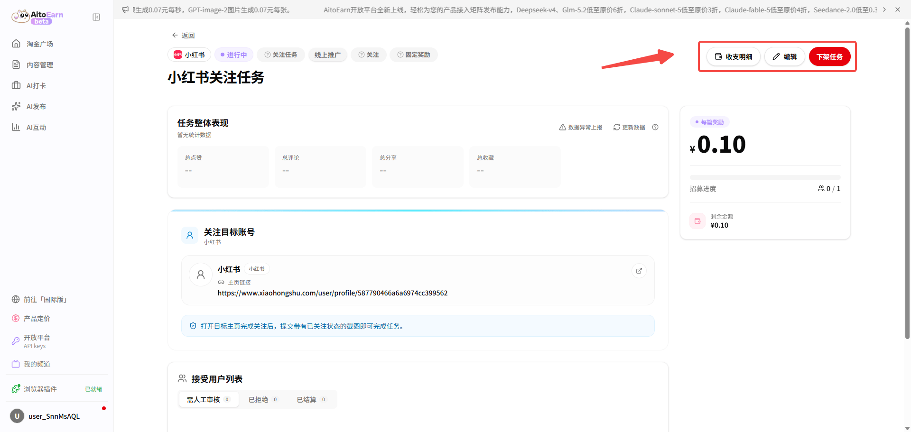Click the 关注目标账号 person icon
The image size is (911, 432).
pyautogui.click(x=190, y=235)
